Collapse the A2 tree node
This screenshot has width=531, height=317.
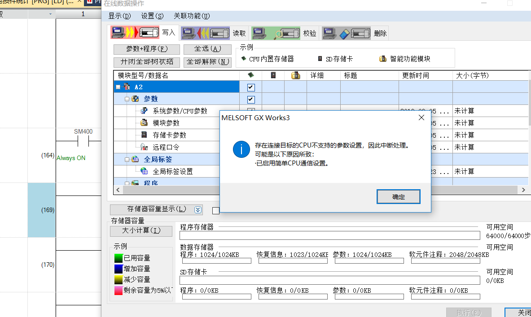[x=118, y=87]
